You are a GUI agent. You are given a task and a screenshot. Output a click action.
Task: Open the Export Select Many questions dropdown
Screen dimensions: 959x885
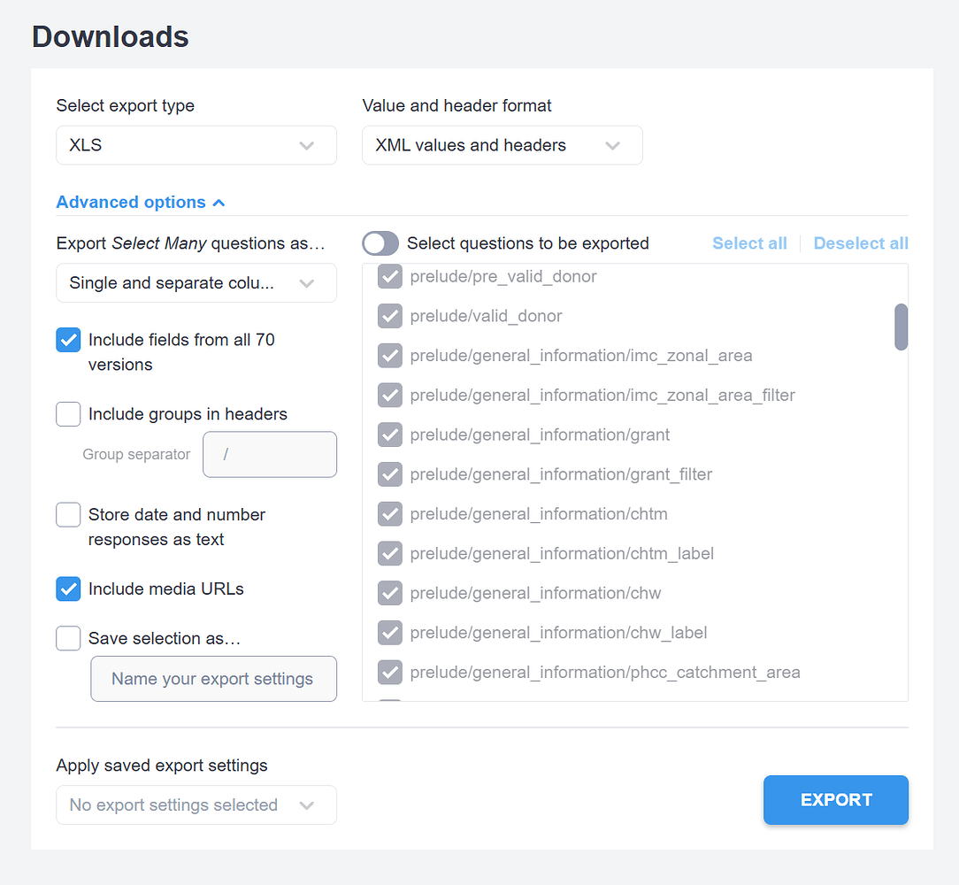point(196,282)
